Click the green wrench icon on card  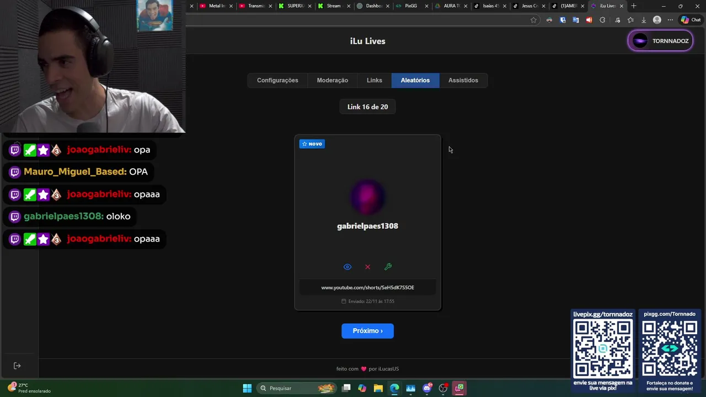point(388,267)
